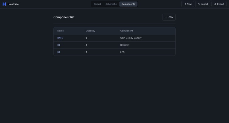Click the Component list heading

pyautogui.click(x=64, y=17)
